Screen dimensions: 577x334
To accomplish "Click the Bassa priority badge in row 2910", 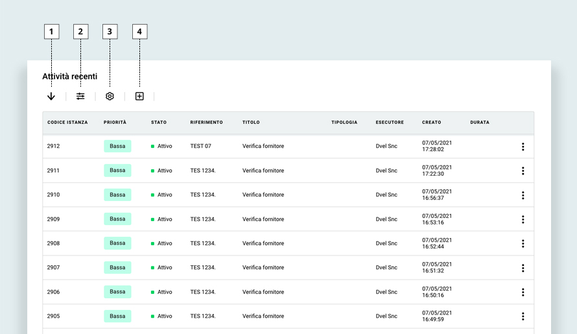I will [117, 195].
